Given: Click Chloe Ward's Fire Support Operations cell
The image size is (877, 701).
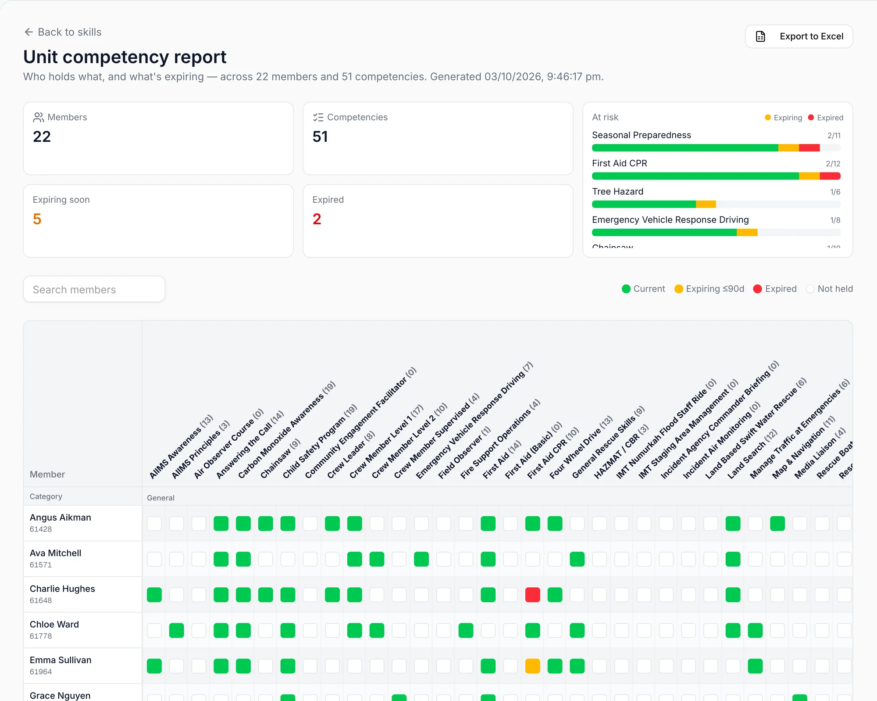Looking at the screenshot, I should coord(466,630).
